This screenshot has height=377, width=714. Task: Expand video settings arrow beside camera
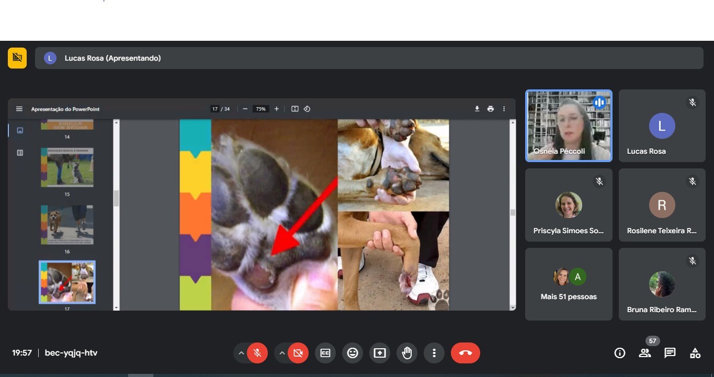pyautogui.click(x=282, y=353)
